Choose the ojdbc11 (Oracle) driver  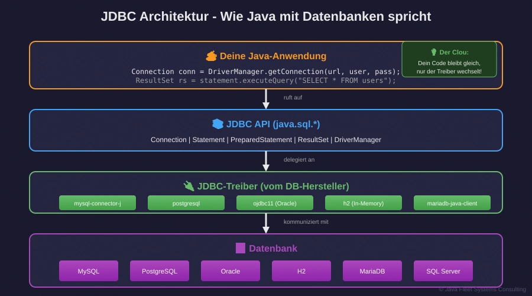pyautogui.click(x=275, y=203)
